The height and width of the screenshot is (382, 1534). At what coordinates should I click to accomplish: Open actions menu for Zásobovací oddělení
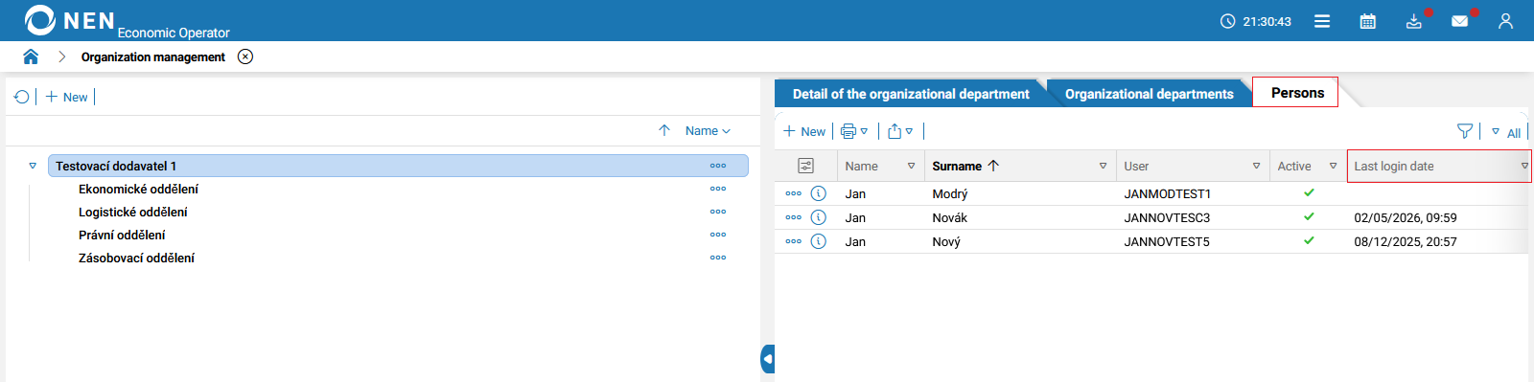point(718,258)
